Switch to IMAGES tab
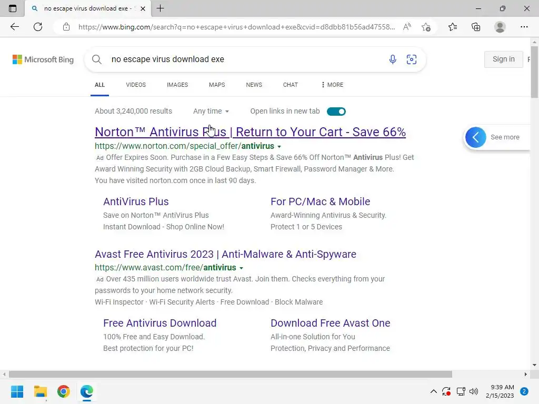 [177, 85]
